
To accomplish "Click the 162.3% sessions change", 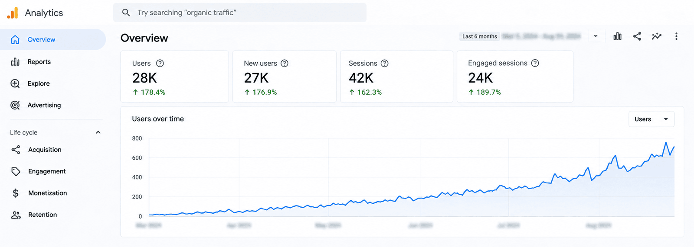I will coord(366,92).
